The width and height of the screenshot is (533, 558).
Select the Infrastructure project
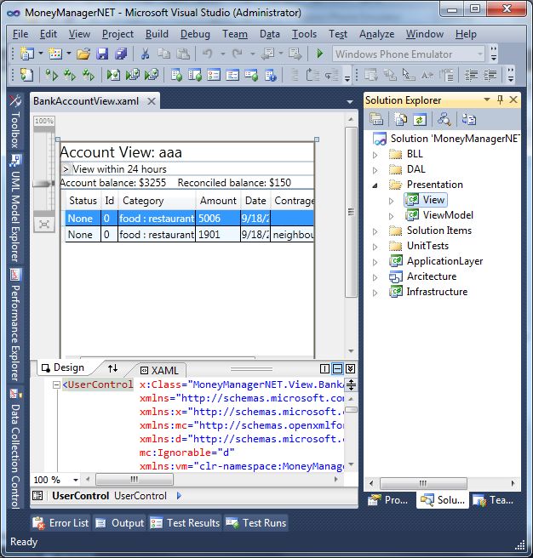[437, 292]
